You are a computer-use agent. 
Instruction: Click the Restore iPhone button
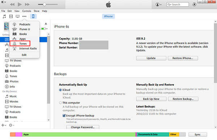[183, 58]
